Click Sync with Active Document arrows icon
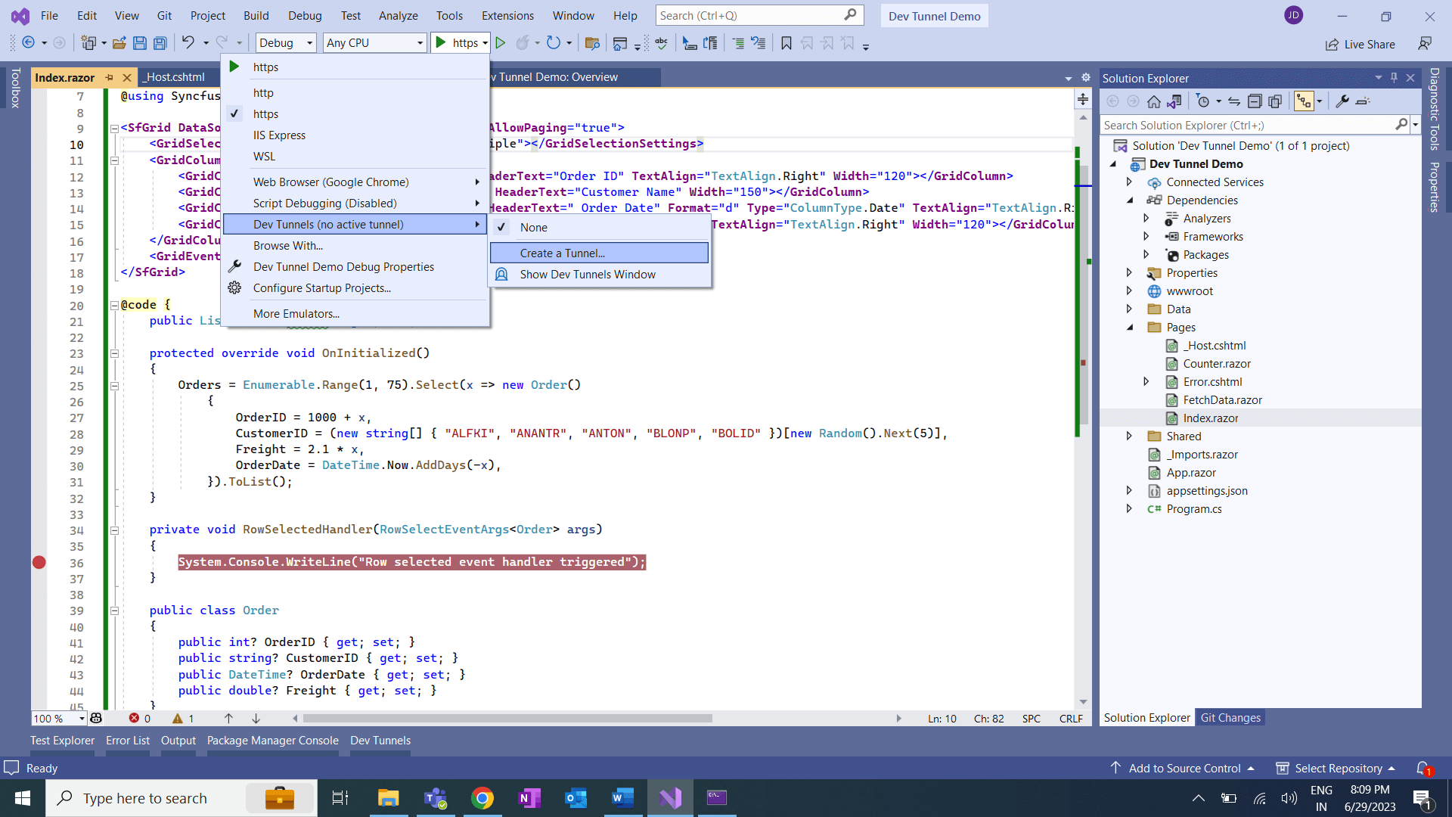The height and width of the screenshot is (817, 1452). tap(1234, 101)
